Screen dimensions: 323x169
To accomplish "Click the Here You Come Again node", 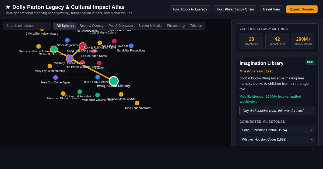I will [55, 78].
